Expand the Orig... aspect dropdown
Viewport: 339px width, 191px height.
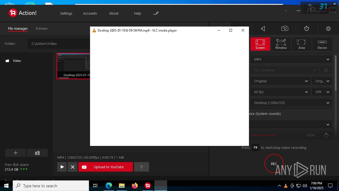[x=322, y=81]
